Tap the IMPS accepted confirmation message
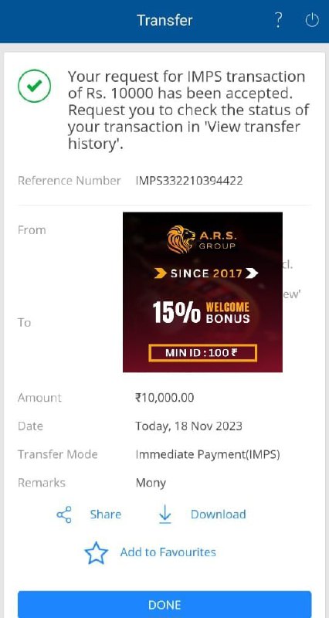The height and width of the screenshot is (618, 329). click(188, 110)
